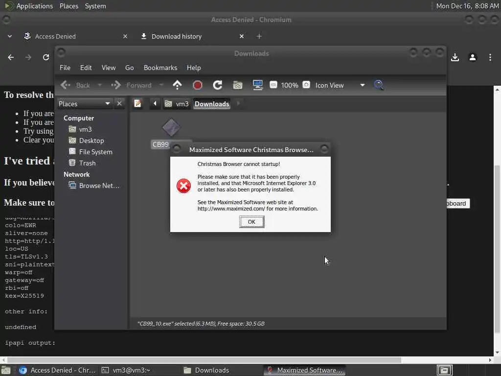The height and width of the screenshot is (376, 501).
Task: Open the Edit menu in Downloads window
Action: tap(86, 68)
